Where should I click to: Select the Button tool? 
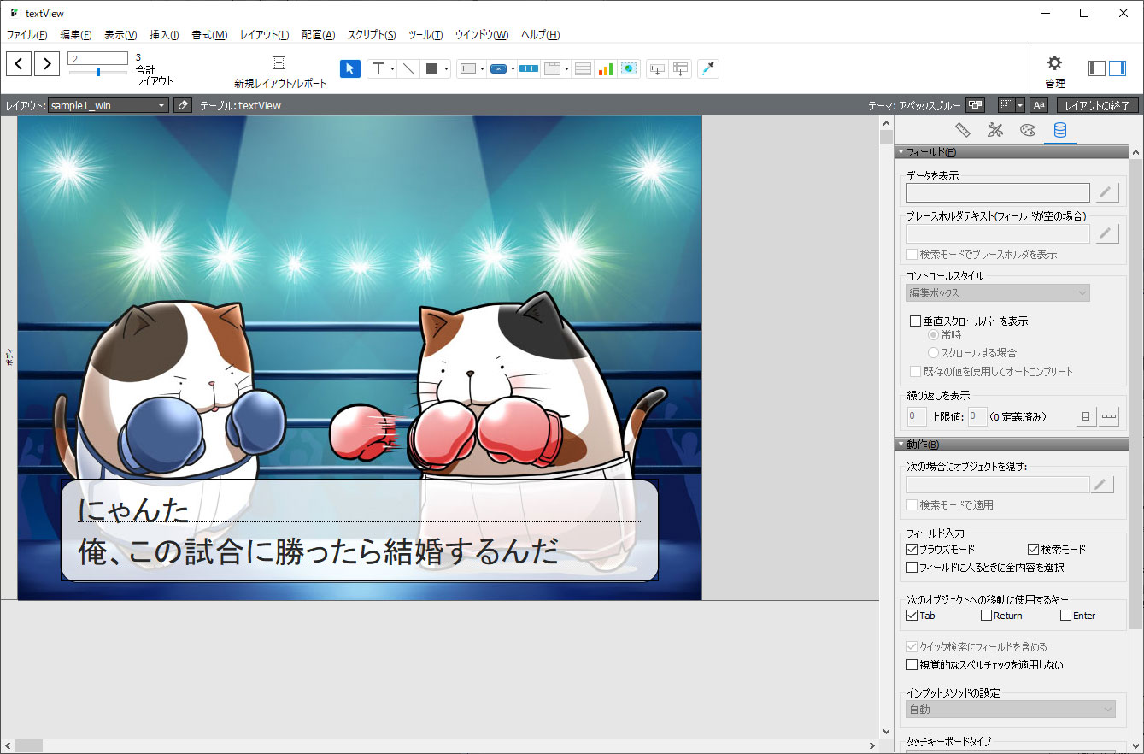(498, 69)
